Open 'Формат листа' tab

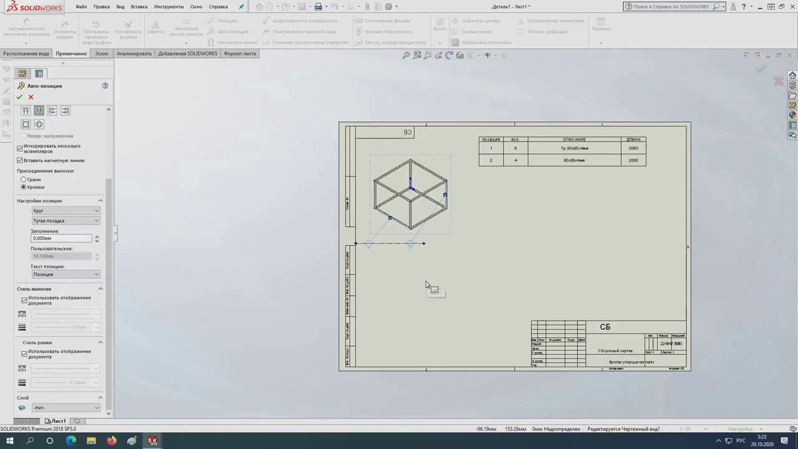click(240, 54)
